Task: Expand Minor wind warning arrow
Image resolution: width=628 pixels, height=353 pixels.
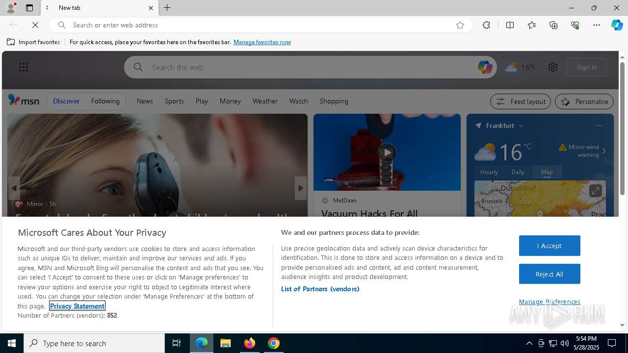Action: click(x=604, y=151)
